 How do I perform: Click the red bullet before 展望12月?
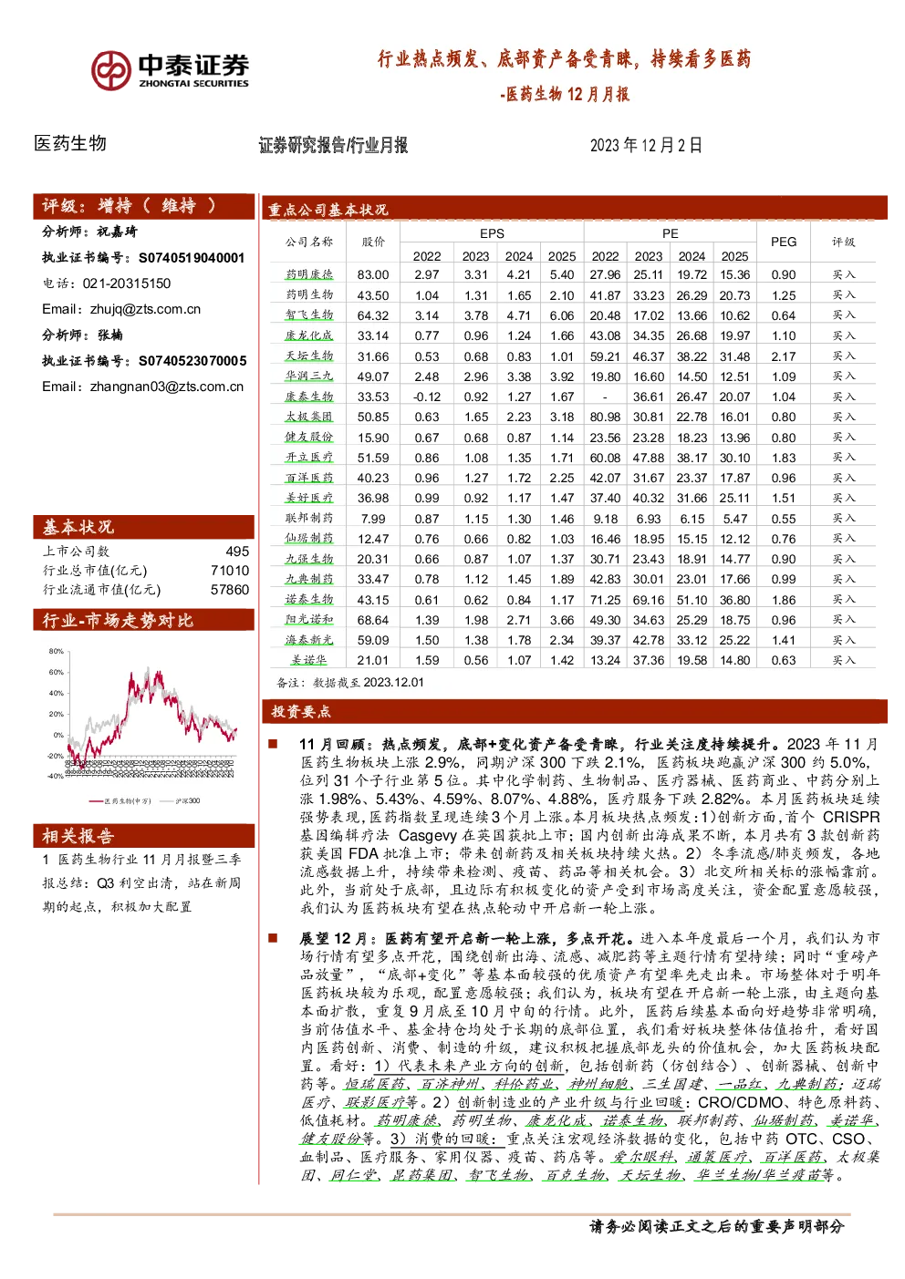point(273,937)
